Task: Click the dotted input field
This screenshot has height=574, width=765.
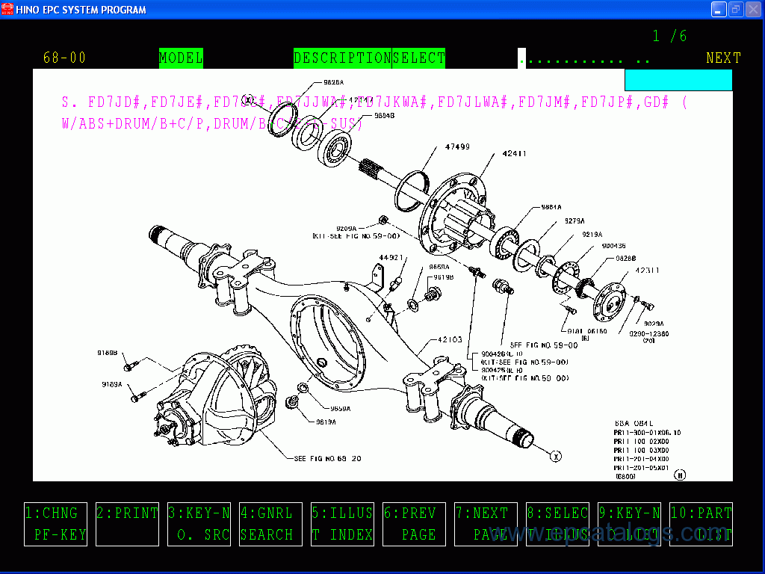Action: click(x=584, y=58)
